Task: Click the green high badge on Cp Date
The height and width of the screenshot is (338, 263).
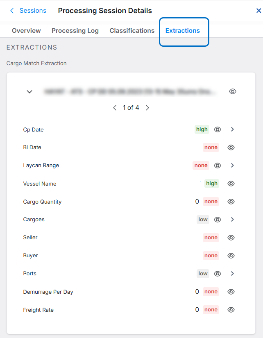Action: (202, 129)
